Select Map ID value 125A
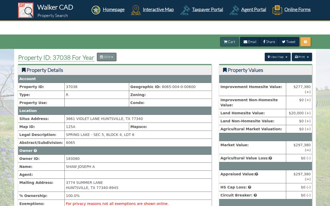Viewport: 330px width, 206px height. pyautogui.click(x=71, y=127)
